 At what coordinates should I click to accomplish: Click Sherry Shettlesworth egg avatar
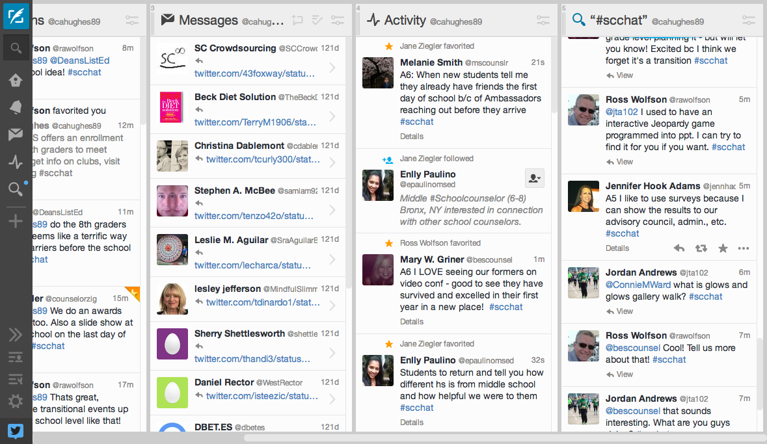pos(172,344)
